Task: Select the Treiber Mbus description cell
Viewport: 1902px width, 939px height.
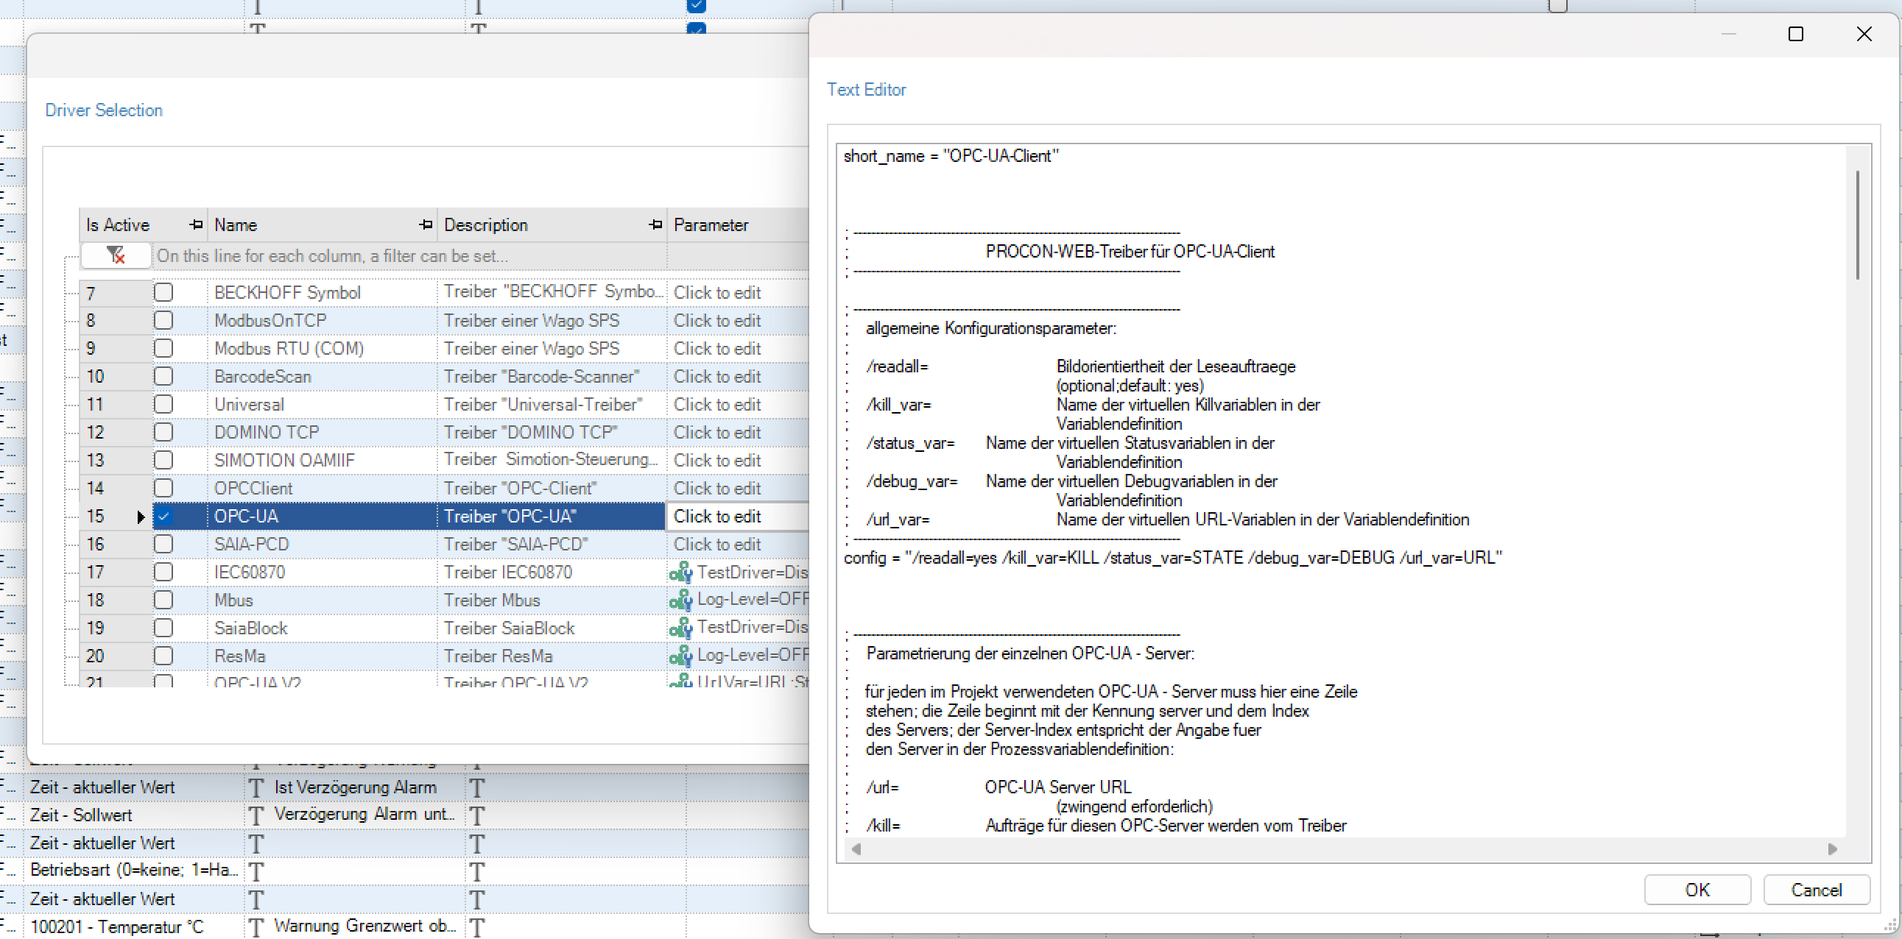Action: click(552, 601)
